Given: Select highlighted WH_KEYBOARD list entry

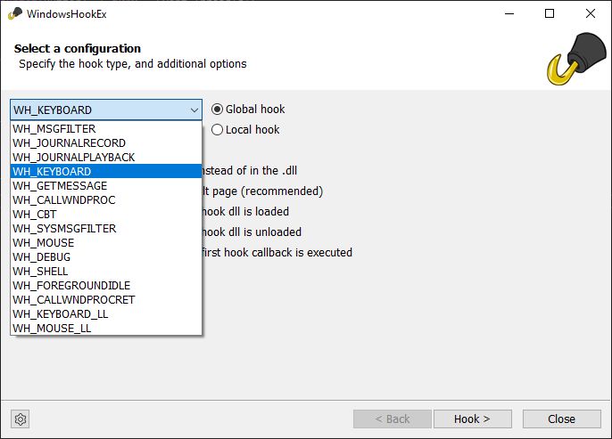Looking at the screenshot, I should click(x=106, y=171).
